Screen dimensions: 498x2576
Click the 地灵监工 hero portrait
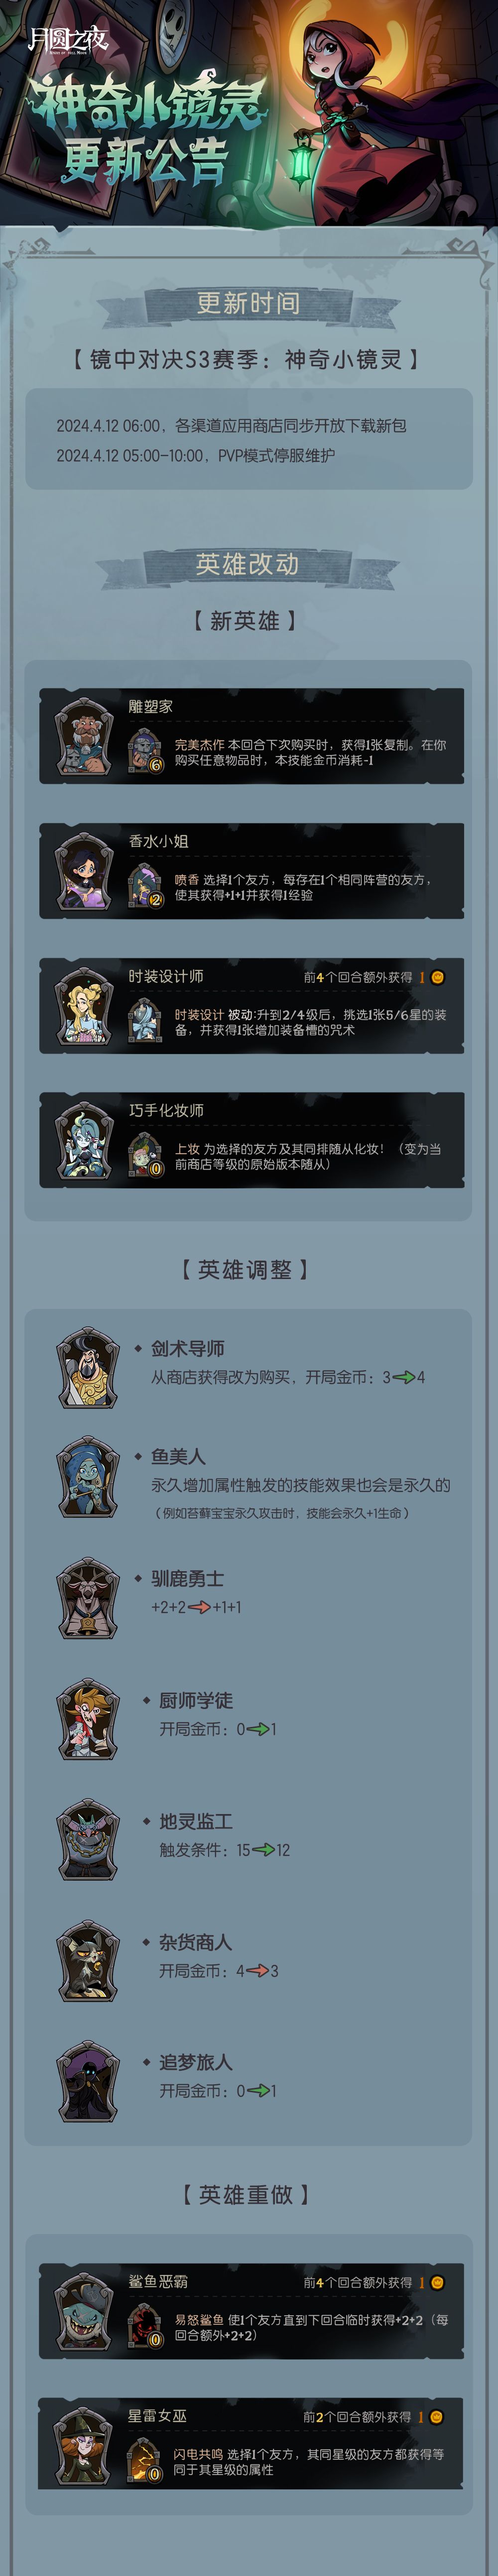(x=88, y=1840)
